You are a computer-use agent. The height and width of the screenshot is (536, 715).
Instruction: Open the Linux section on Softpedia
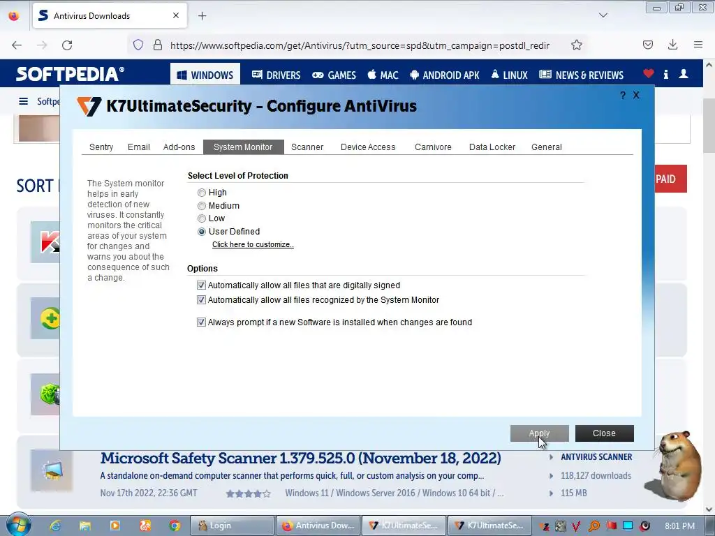[509, 75]
